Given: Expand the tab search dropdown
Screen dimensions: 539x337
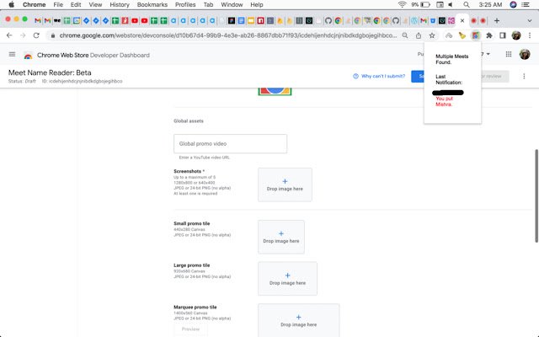Looking at the screenshot, I should (x=530, y=20).
